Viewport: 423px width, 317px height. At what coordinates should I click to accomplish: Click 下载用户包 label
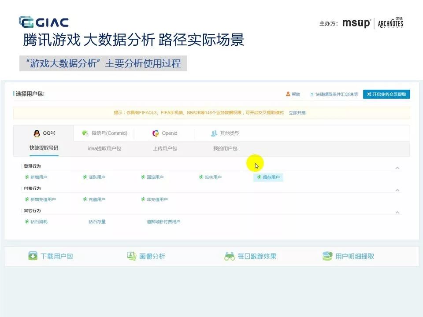57,256
